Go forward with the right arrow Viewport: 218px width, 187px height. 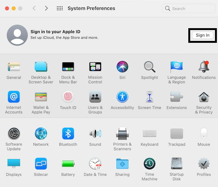click(x=46, y=8)
